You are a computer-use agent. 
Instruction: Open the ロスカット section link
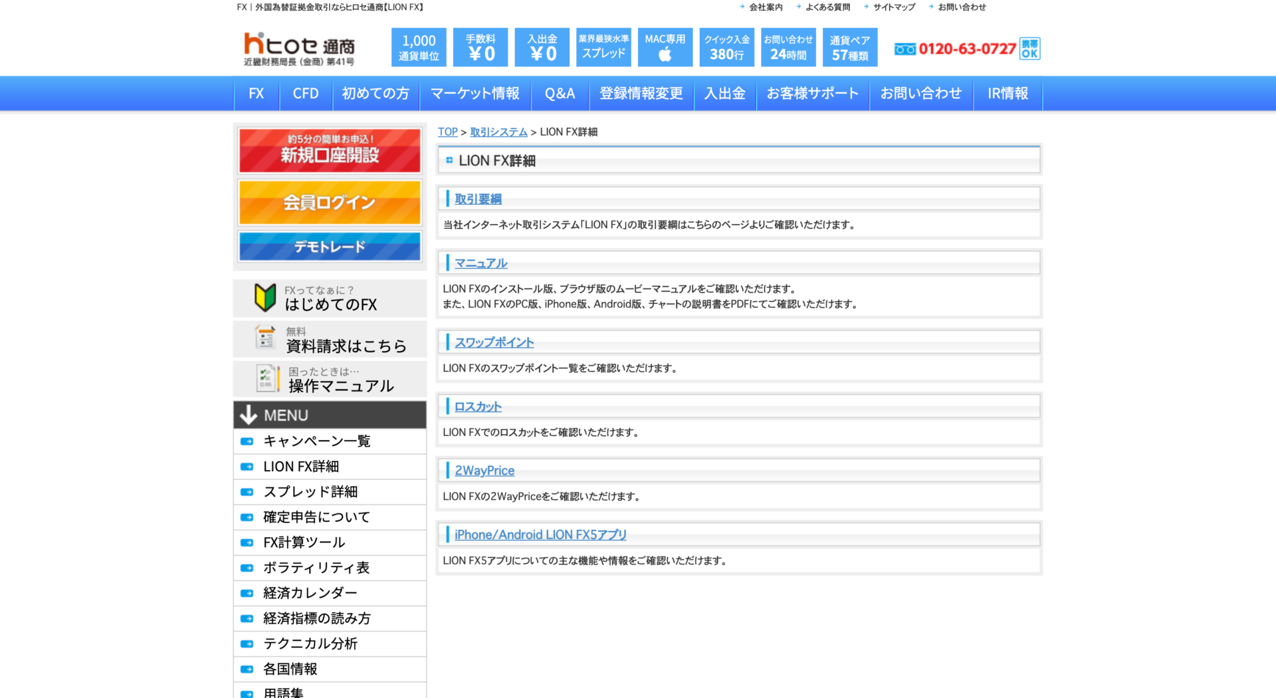coord(478,407)
